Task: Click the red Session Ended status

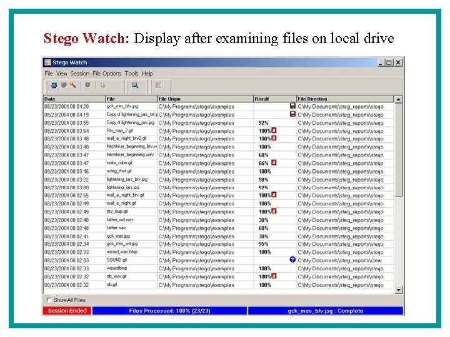Action: pos(67,311)
